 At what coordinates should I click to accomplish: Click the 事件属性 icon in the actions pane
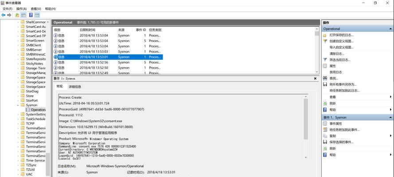(x=325, y=123)
